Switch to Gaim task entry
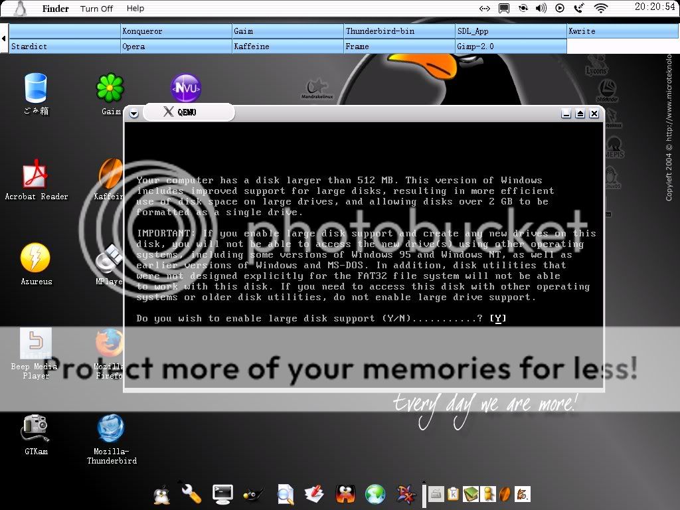This screenshot has height=510, width=680. (288, 31)
